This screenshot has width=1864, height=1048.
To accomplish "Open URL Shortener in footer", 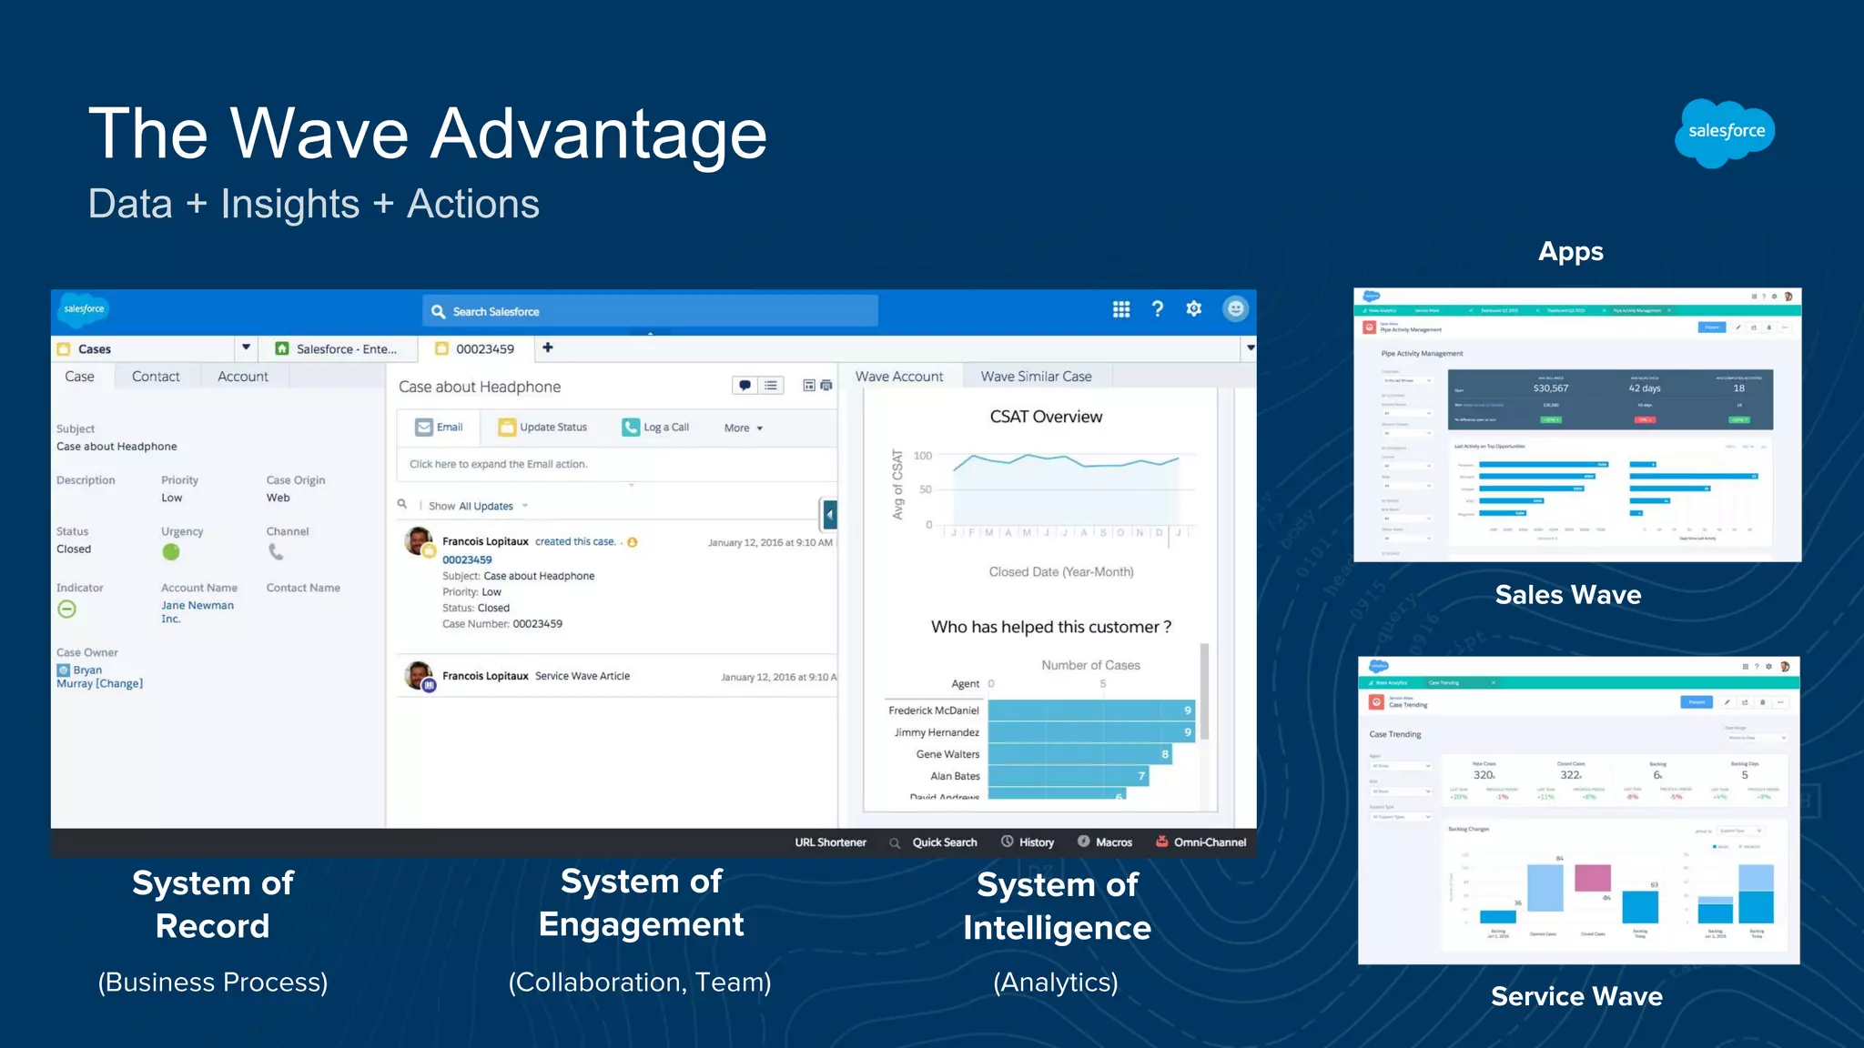I will (x=830, y=842).
